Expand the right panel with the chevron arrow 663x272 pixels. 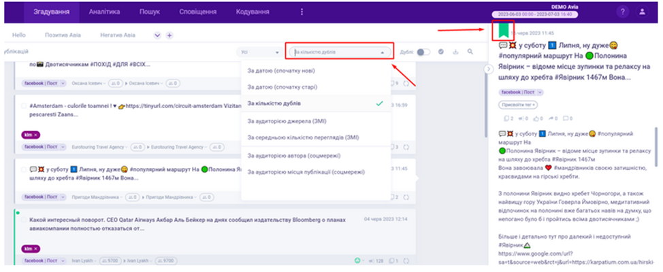point(488,69)
